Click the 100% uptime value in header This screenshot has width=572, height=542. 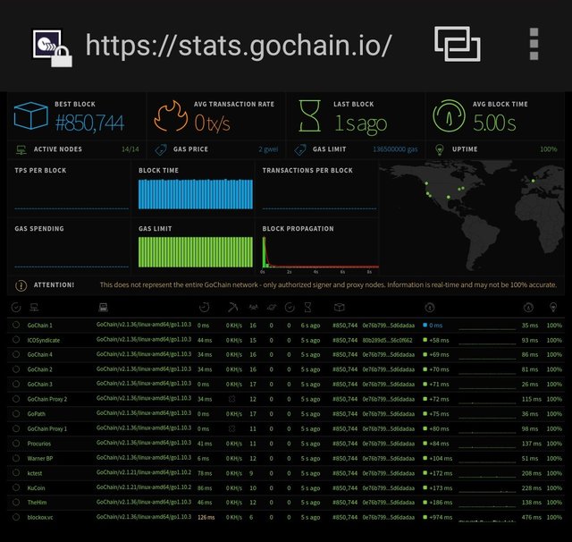(548, 149)
